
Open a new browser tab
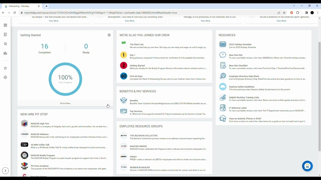coord(46,6)
